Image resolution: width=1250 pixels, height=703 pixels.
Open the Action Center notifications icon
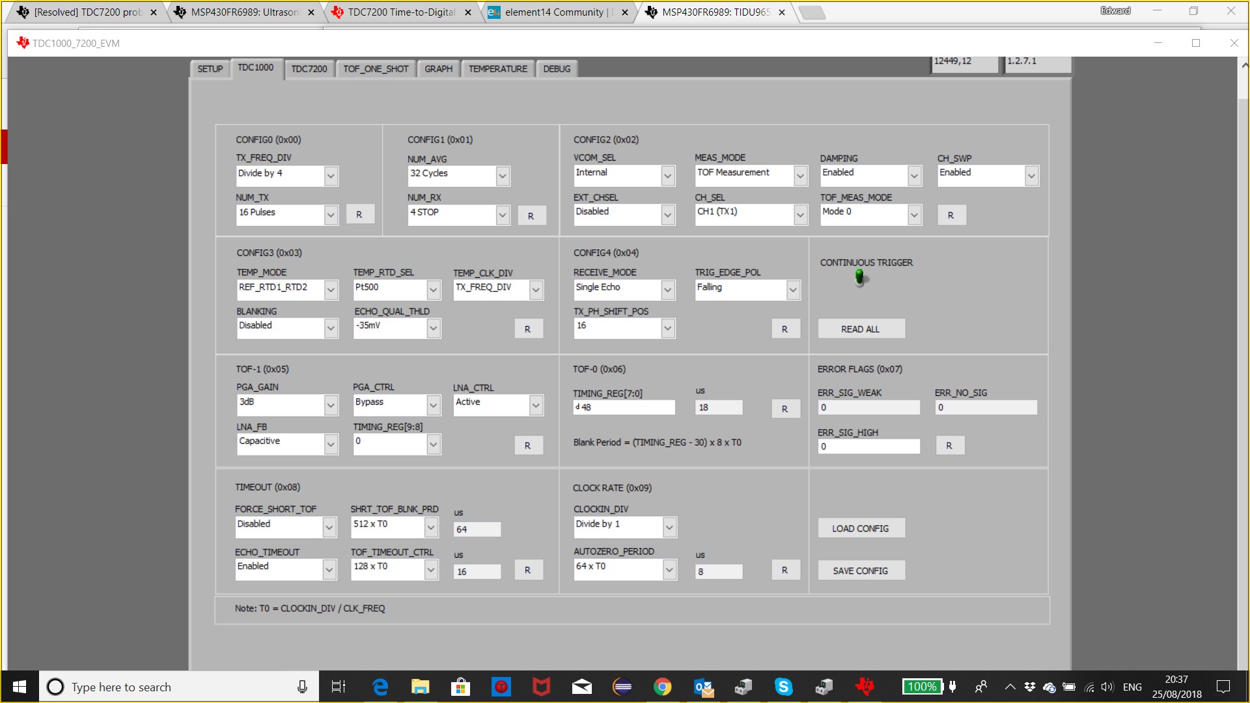[x=1223, y=687]
